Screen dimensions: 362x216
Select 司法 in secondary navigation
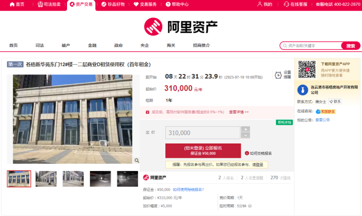tap(40, 46)
